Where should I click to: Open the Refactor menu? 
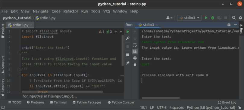click(x=71, y=11)
